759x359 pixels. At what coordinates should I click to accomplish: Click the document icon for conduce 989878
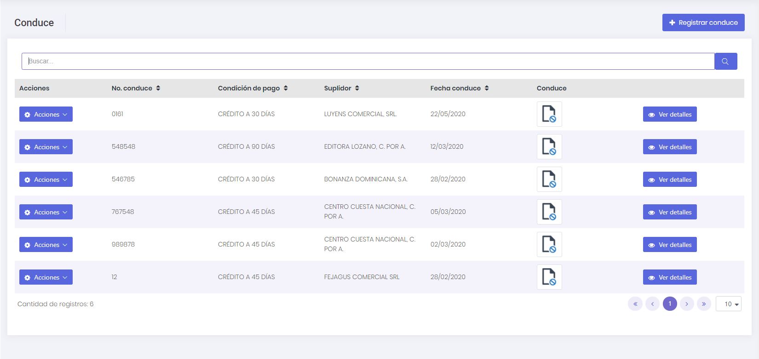pyautogui.click(x=549, y=244)
